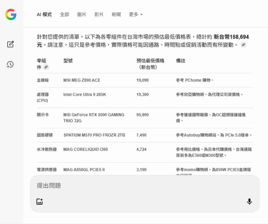The image size is (268, 224).
Task: Click the 95,990 price for RTX 5090
Action: point(142,115)
